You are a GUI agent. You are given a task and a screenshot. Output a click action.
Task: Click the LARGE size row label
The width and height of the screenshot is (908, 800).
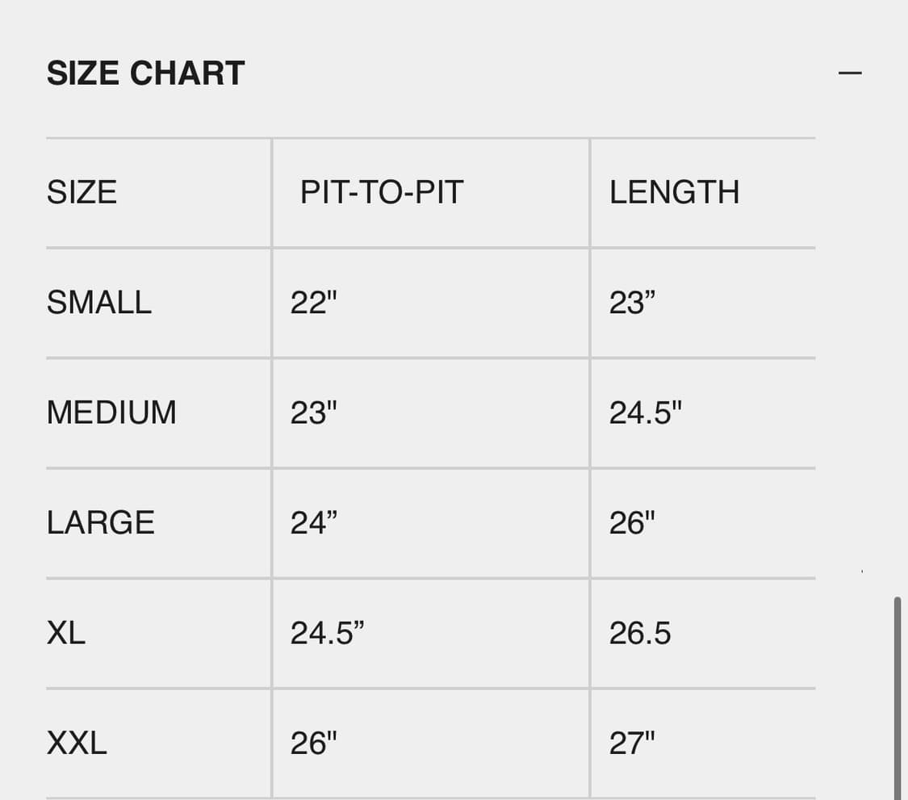click(100, 523)
